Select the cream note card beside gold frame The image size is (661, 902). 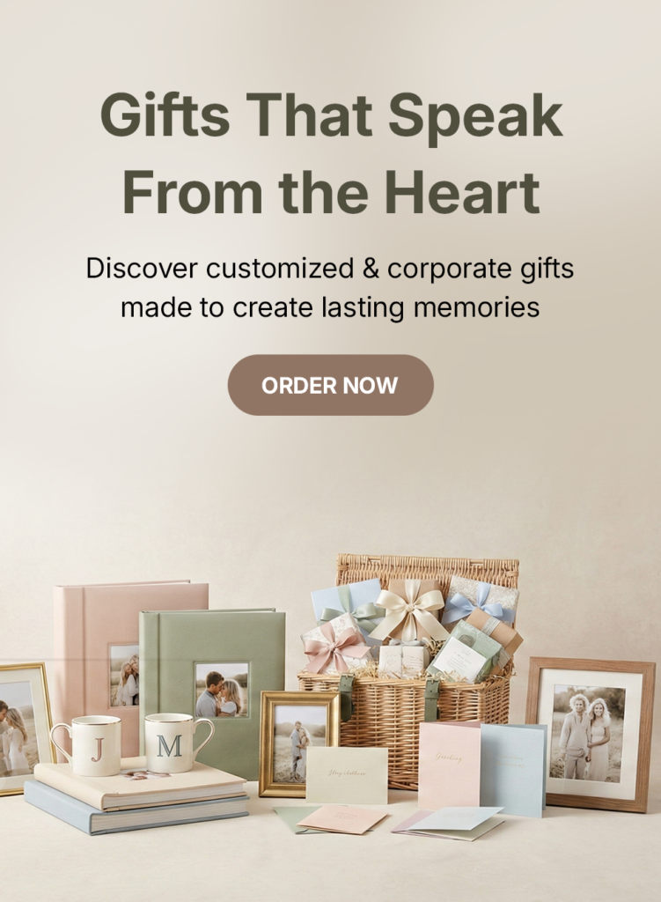point(347,775)
